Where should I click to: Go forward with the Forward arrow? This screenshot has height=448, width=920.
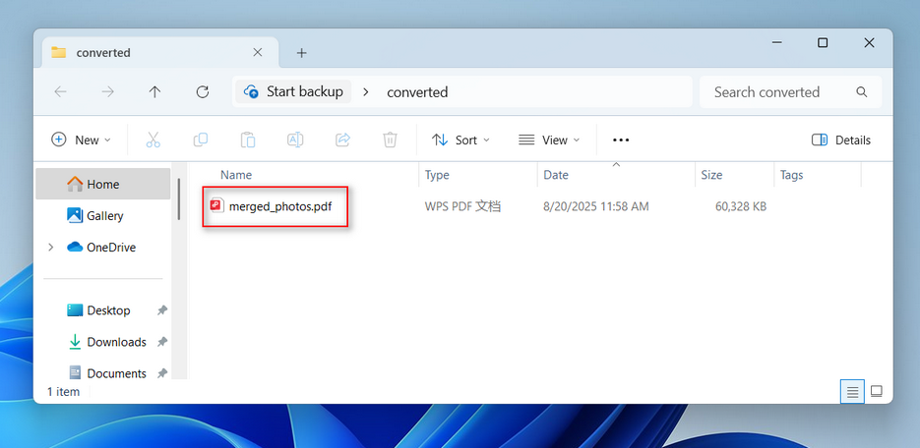tap(107, 92)
